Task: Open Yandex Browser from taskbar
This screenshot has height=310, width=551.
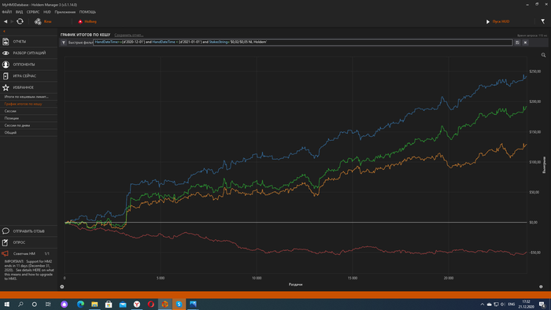Action: click(x=137, y=304)
